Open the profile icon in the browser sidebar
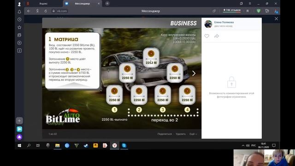 pyautogui.click(x=19, y=4)
